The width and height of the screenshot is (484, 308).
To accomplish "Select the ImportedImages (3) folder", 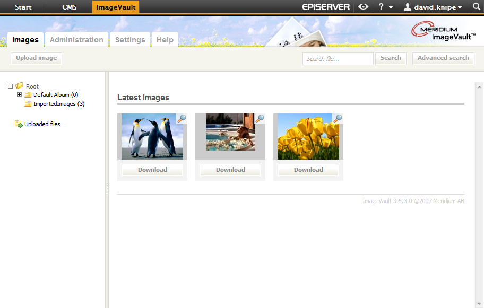I will point(58,104).
